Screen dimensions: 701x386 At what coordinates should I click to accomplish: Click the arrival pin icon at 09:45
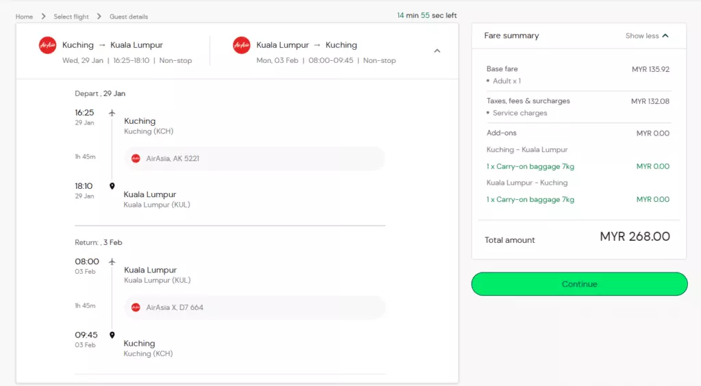click(x=112, y=335)
